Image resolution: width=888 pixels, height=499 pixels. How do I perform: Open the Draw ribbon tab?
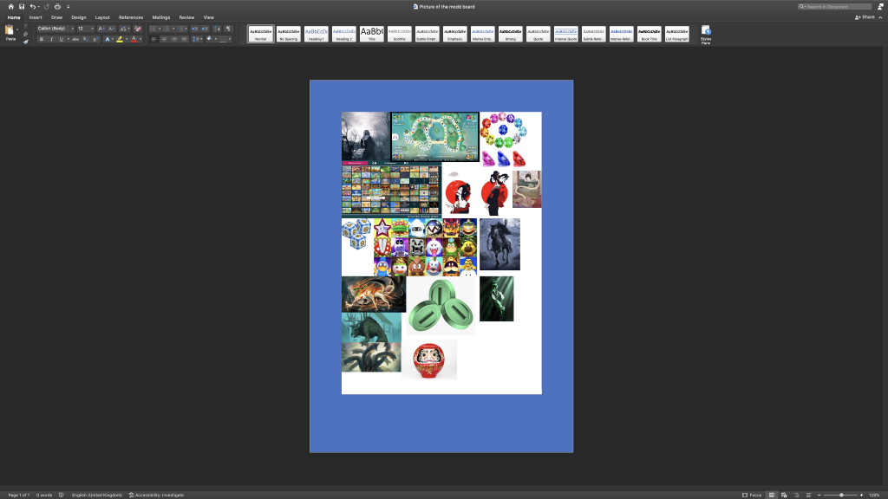[56, 17]
